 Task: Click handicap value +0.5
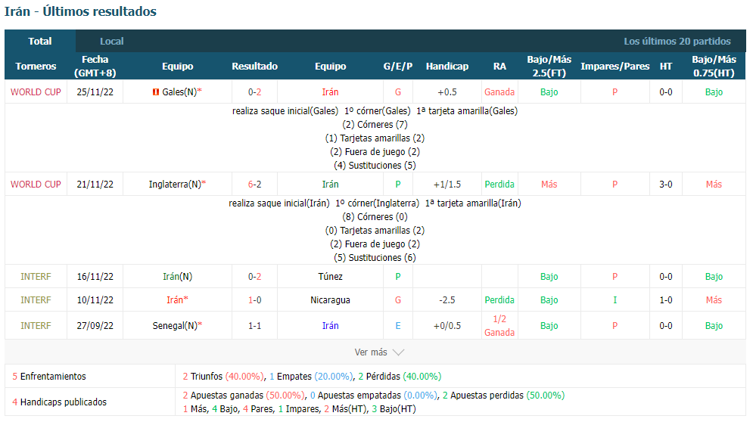pos(447,92)
